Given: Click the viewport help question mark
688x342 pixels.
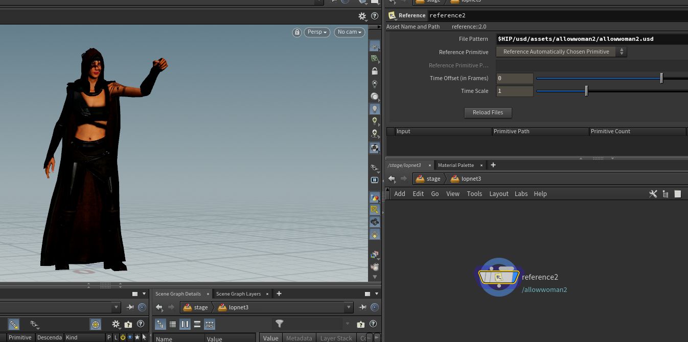Looking at the screenshot, I should [x=375, y=16].
